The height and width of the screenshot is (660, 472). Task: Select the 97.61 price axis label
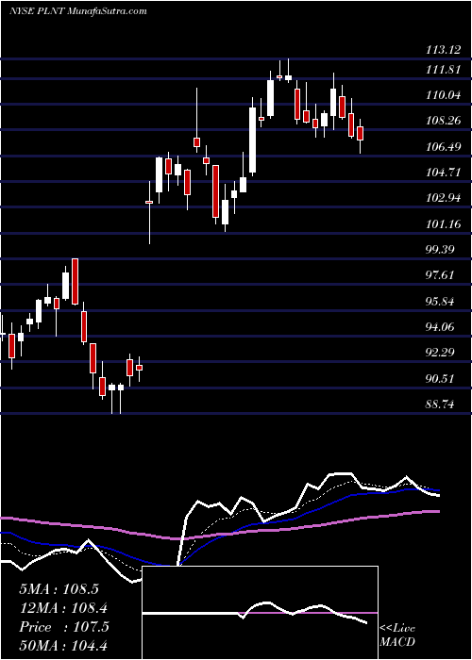[440, 275]
